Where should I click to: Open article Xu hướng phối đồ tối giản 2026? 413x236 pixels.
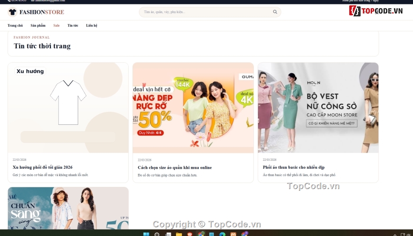pyautogui.click(x=43, y=167)
